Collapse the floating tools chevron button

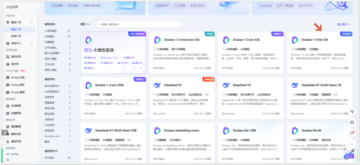tap(352, 144)
